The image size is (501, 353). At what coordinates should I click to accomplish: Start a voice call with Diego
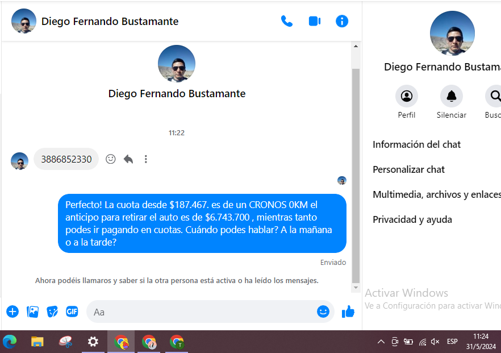point(287,22)
